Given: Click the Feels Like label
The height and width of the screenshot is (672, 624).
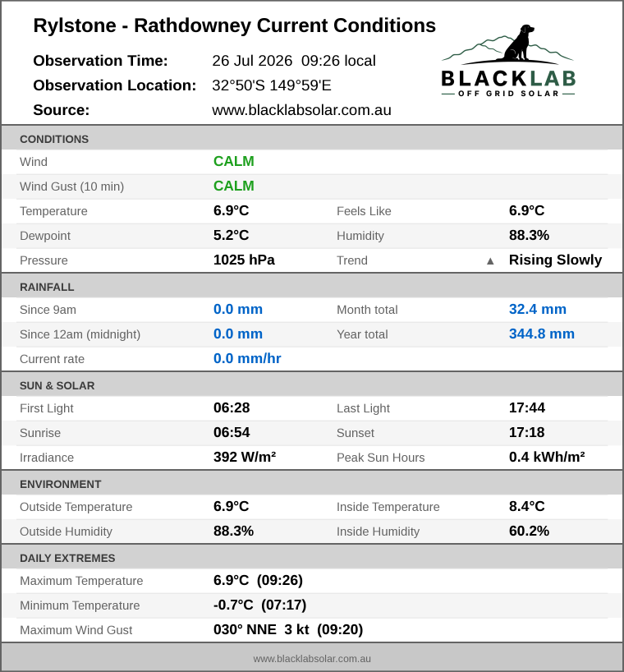Looking at the screenshot, I should [x=364, y=211].
